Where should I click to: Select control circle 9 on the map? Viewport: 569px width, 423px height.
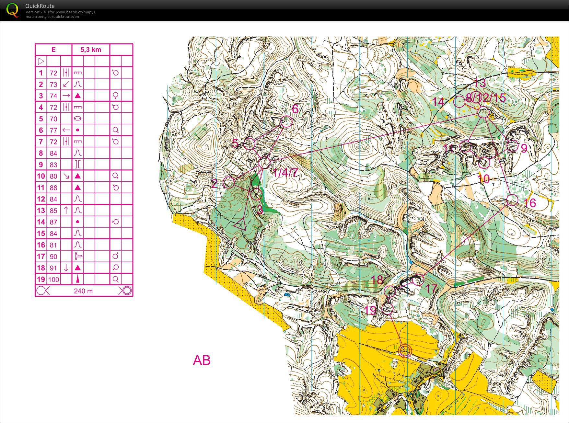pyautogui.click(x=512, y=146)
